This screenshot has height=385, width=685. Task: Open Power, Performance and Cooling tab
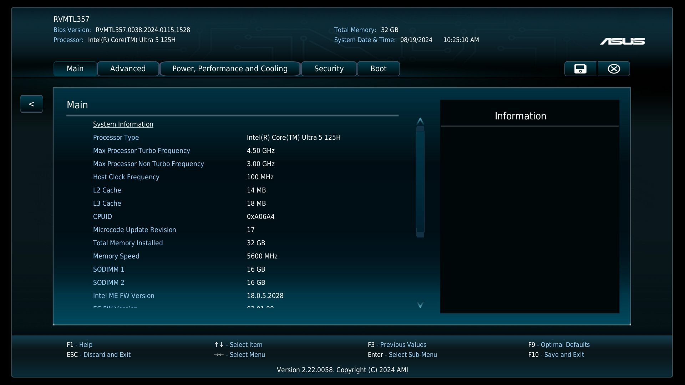pyautogui.click(x=230, y=69)
